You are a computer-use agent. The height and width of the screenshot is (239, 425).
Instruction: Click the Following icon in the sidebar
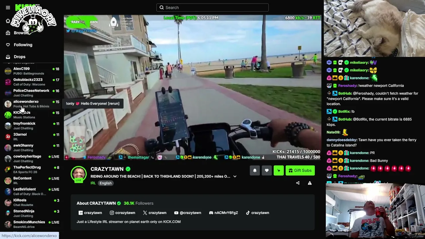[8, 45]
